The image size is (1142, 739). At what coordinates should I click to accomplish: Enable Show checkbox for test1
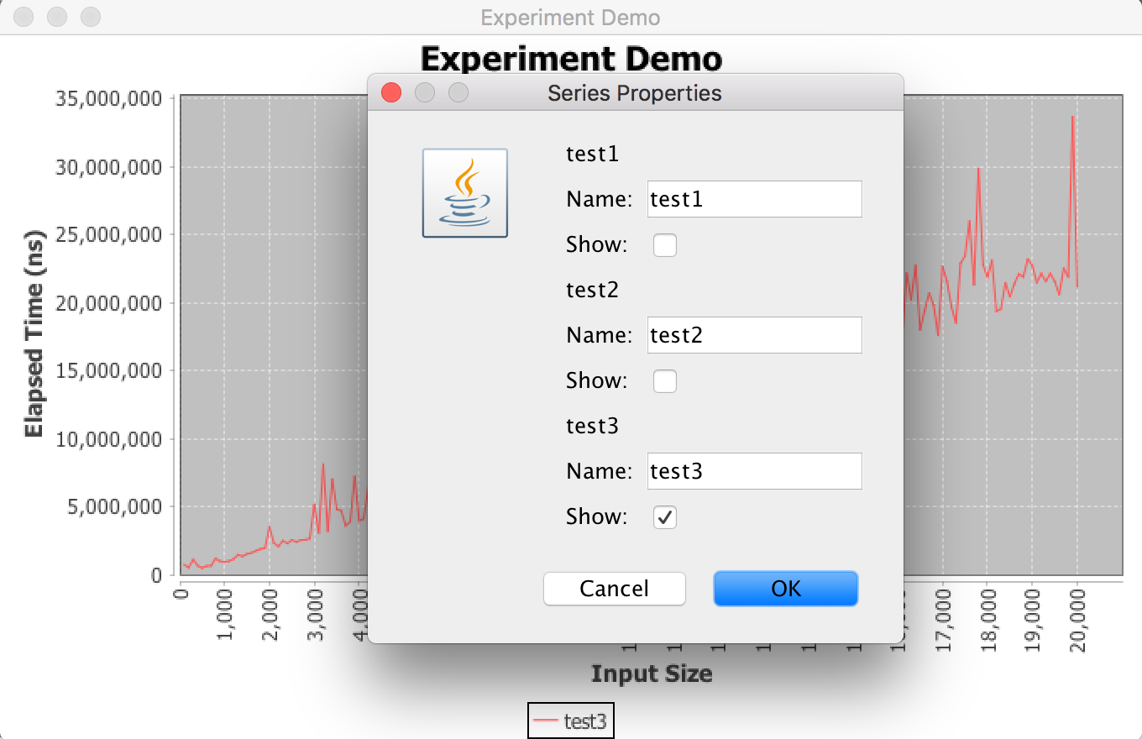[665, 245]
